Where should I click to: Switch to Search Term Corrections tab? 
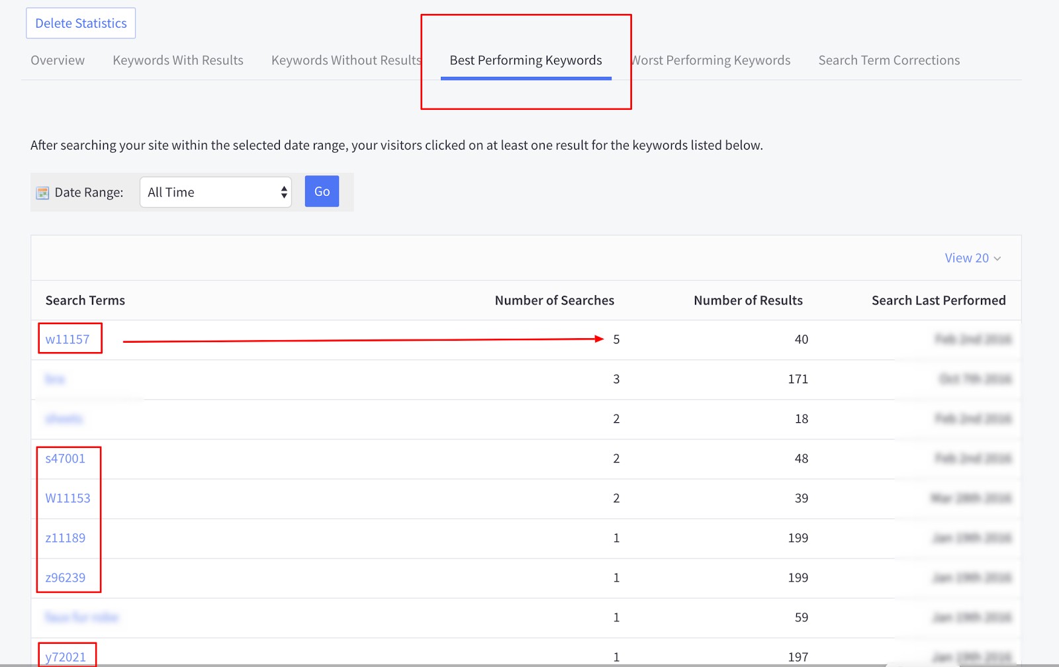point(889,60)
